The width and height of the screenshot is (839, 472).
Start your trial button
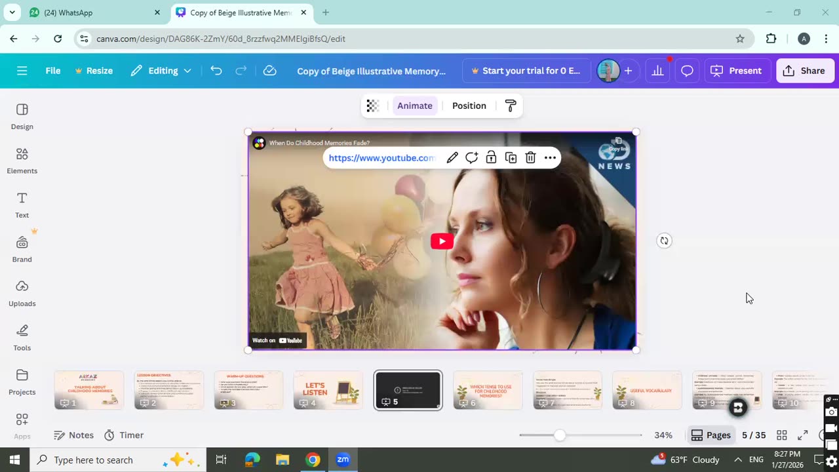[526, 71]
